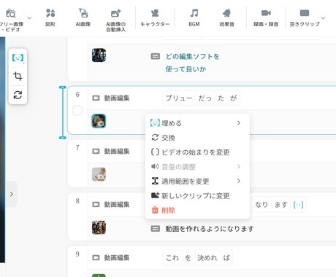The height and width of the screenshot is (277, 336).
Task: Choose 新しいクリップに変更 from the context menu
Action: tap(197, 196)
